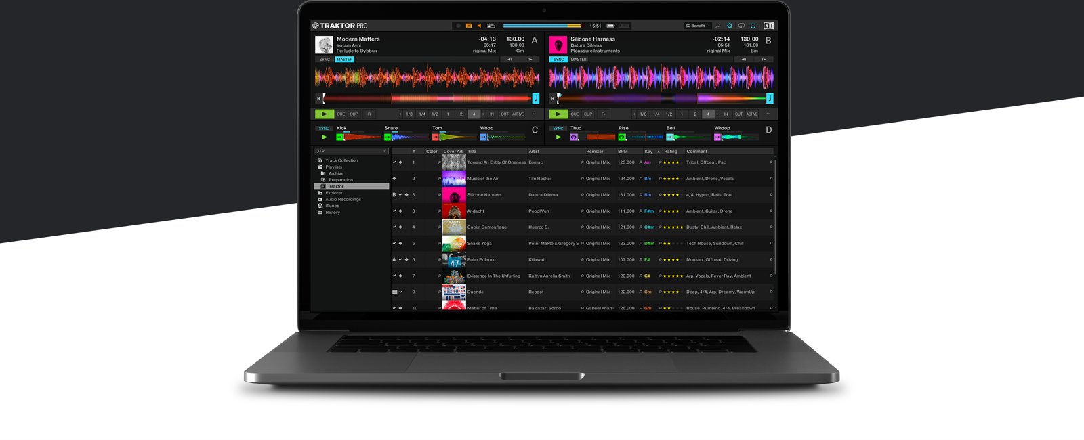Open the S2 Benefit layout dropdown
This screenshot has height=440, width=1084.
pos(698,26)
